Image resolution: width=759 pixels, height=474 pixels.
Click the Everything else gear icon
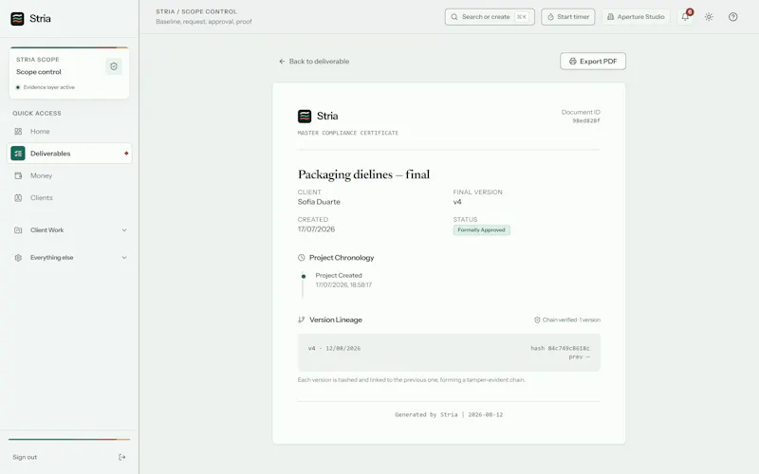pyautogui.click(x=18, y=258)
